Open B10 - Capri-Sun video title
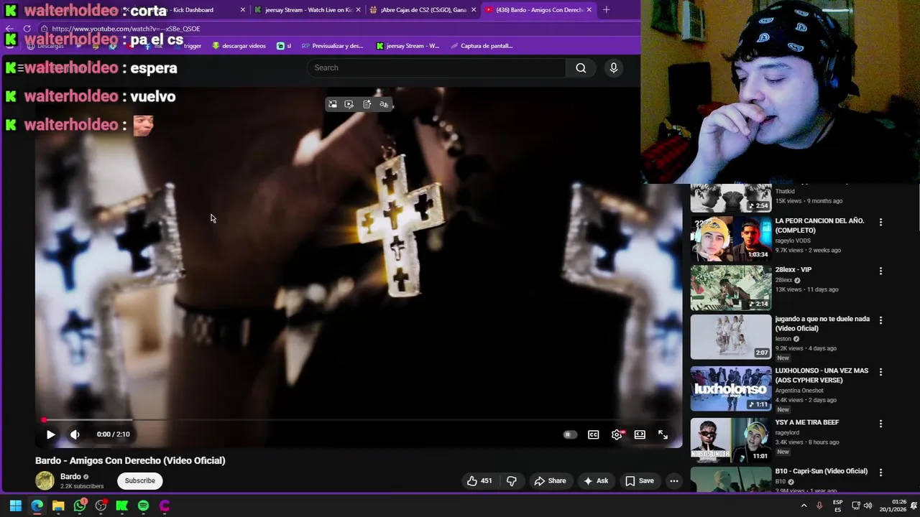This screenshot has width=920, height=517. [821, 471]
